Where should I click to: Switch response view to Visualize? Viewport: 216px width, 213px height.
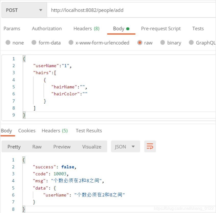[x=92, y=147]
